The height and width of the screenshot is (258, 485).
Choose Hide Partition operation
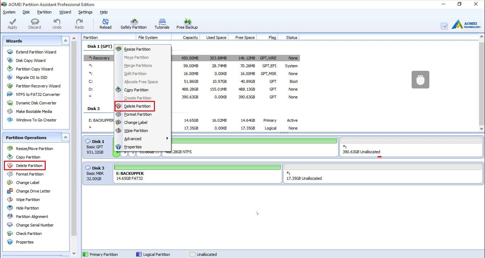click(x=27, y=208)
